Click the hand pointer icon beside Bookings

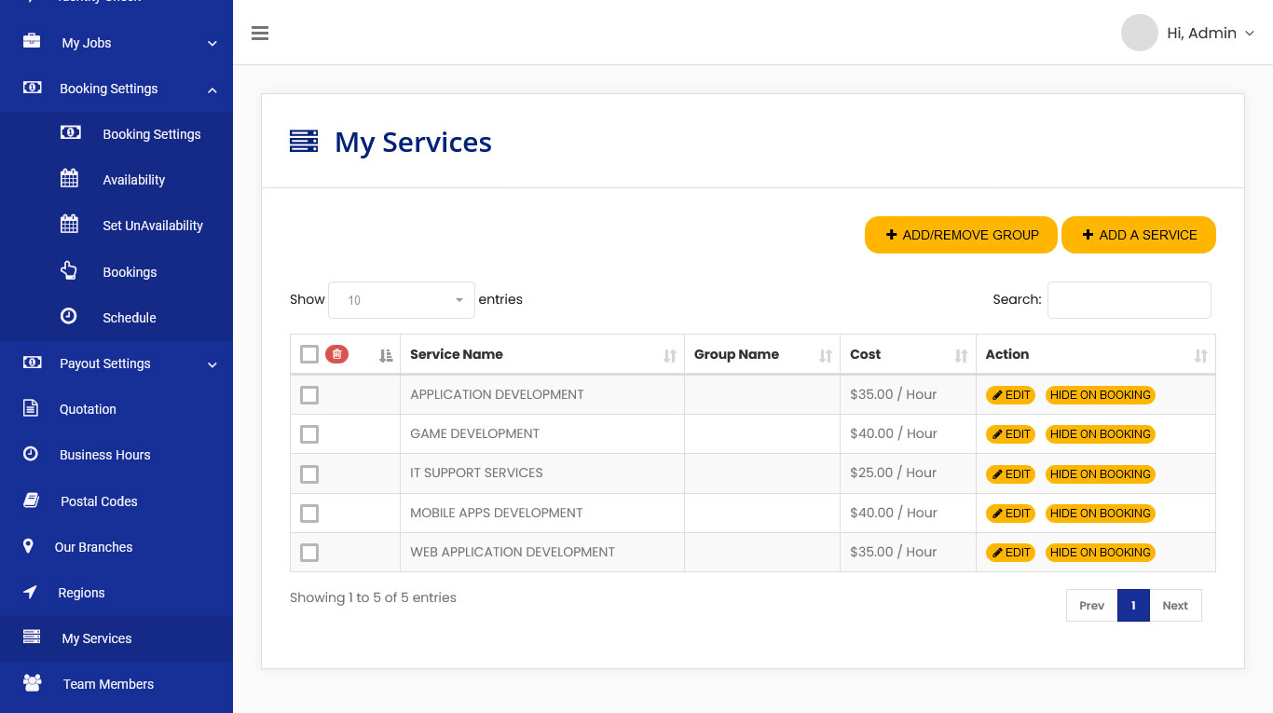[69, 271]
